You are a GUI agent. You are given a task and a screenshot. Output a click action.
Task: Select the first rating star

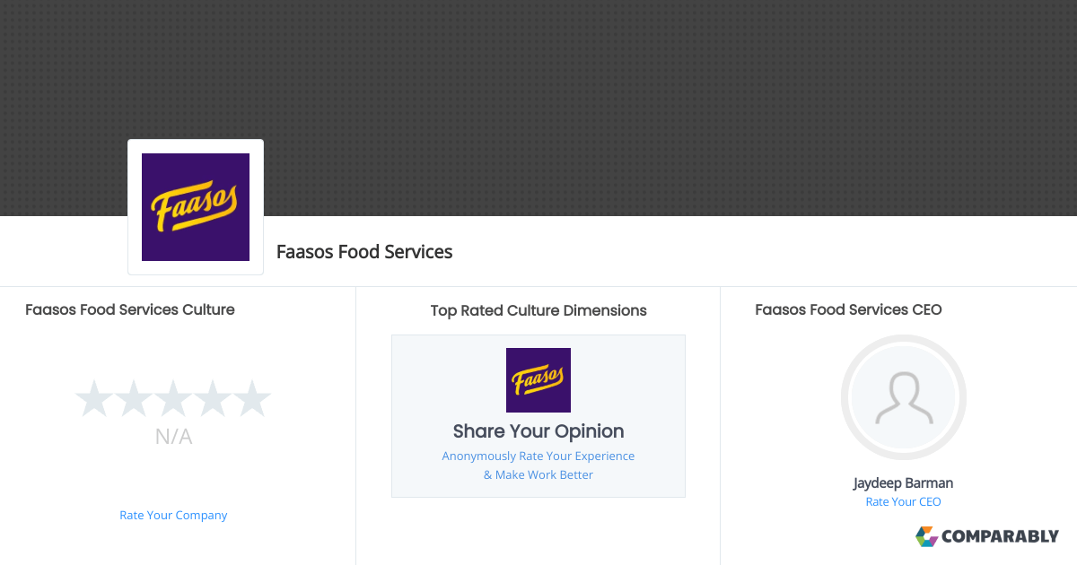click(x=93, y=398)
